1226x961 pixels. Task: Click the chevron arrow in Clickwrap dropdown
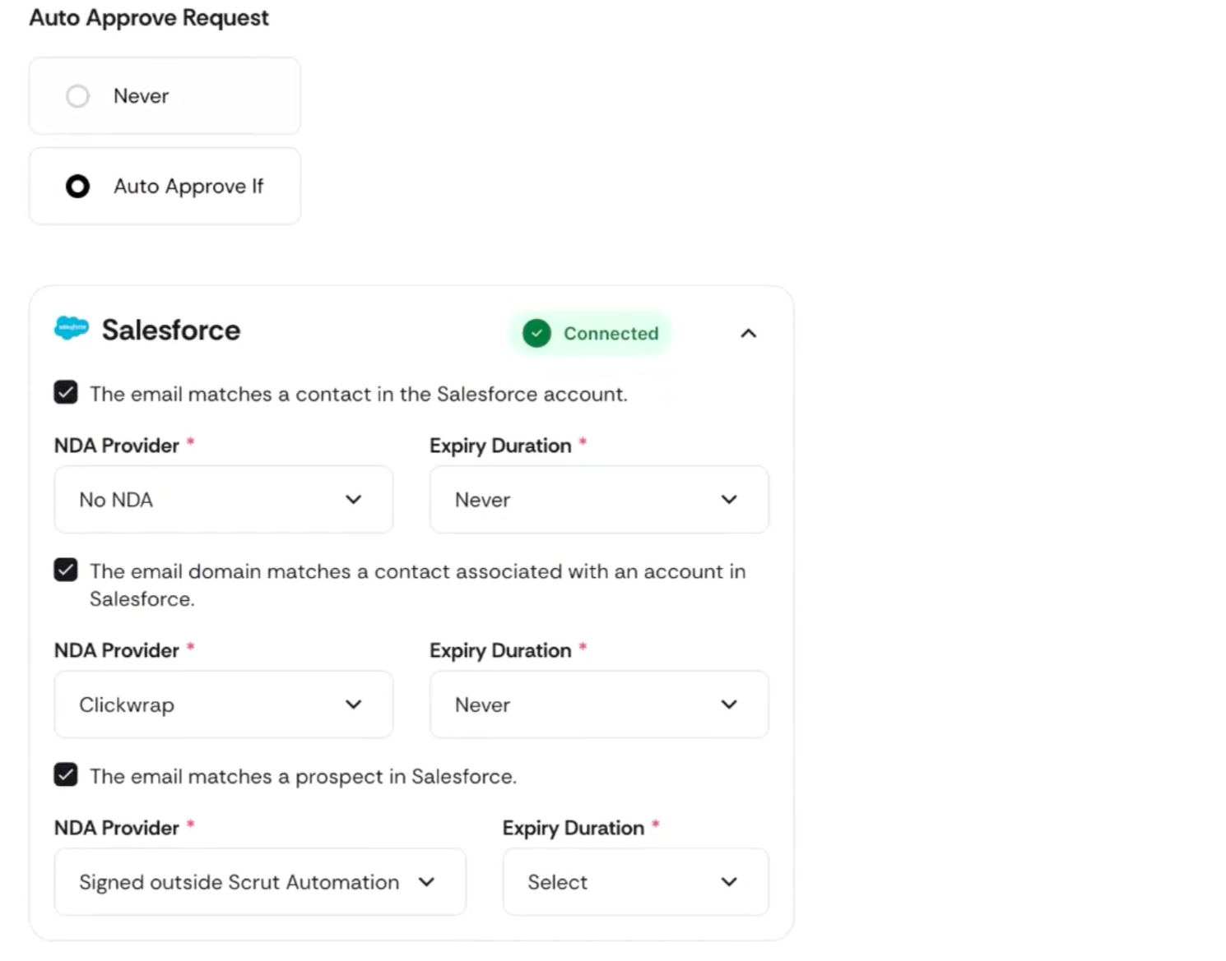354,705
